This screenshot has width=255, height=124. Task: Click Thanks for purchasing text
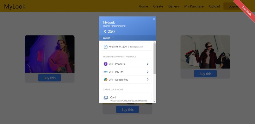click(x=114, y=26)
